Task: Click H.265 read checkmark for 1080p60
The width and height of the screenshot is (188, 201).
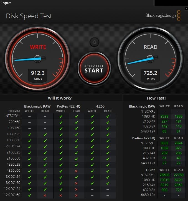Action: point(108,141)
